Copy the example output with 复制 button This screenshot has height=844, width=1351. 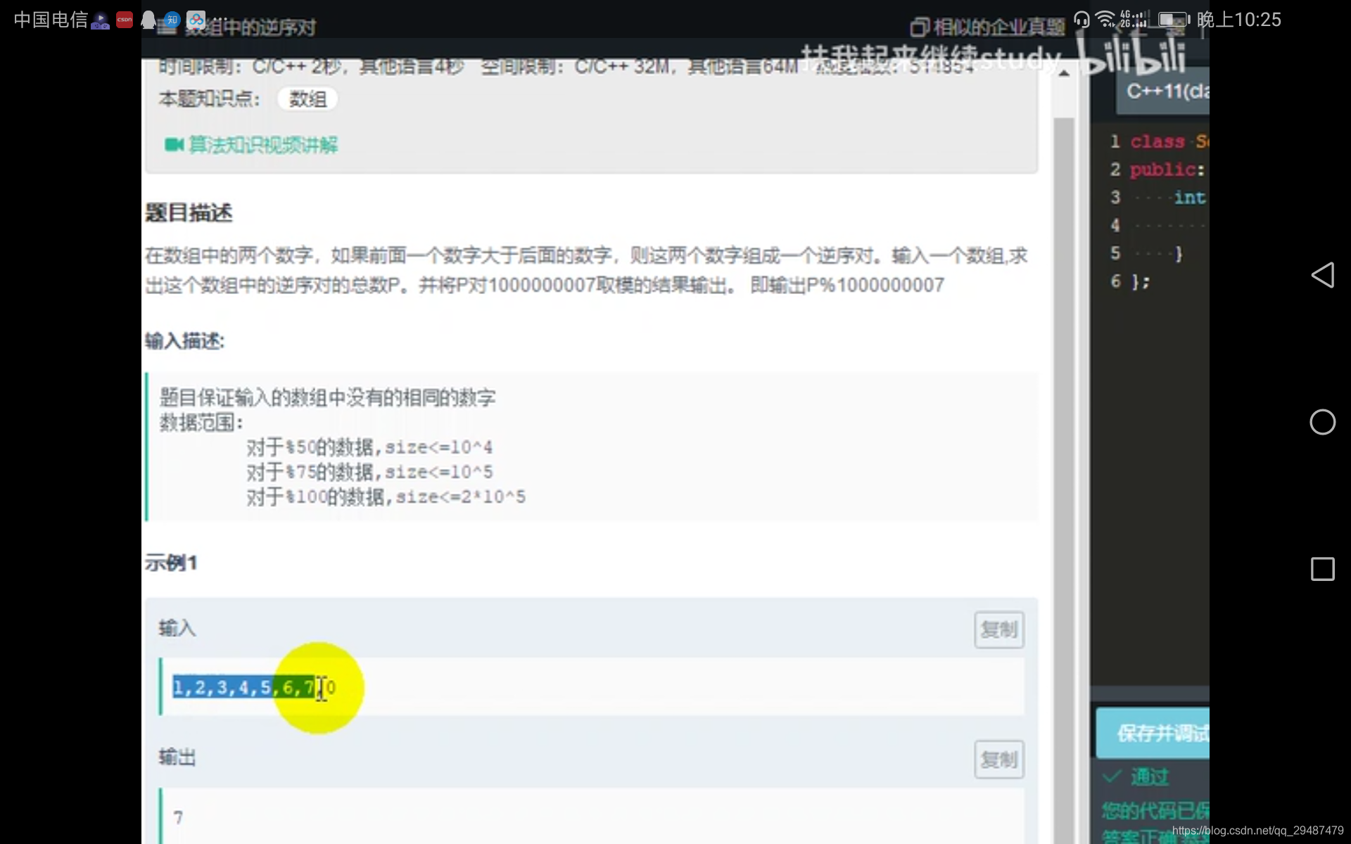pyautogui.click(x=998, y=760)
